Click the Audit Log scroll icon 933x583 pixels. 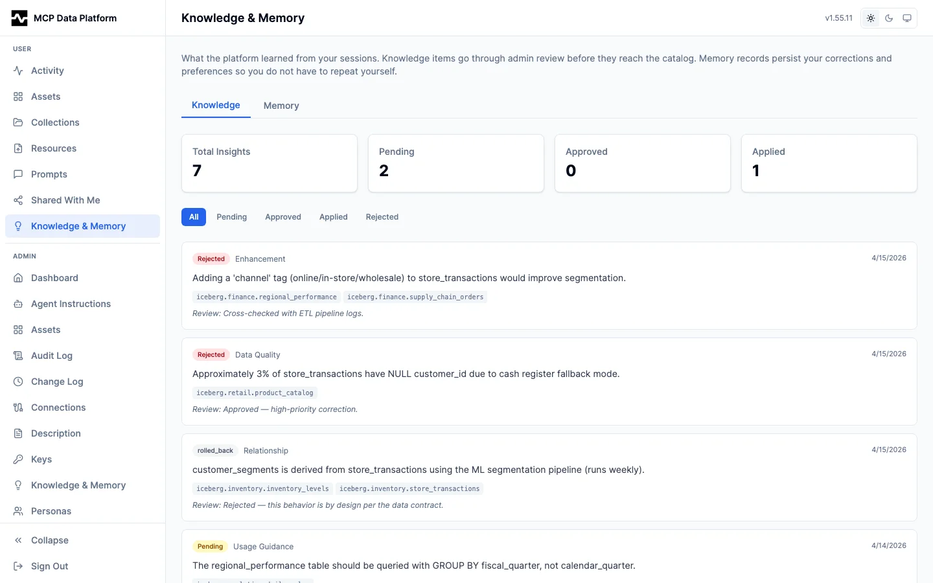(18, 356)
